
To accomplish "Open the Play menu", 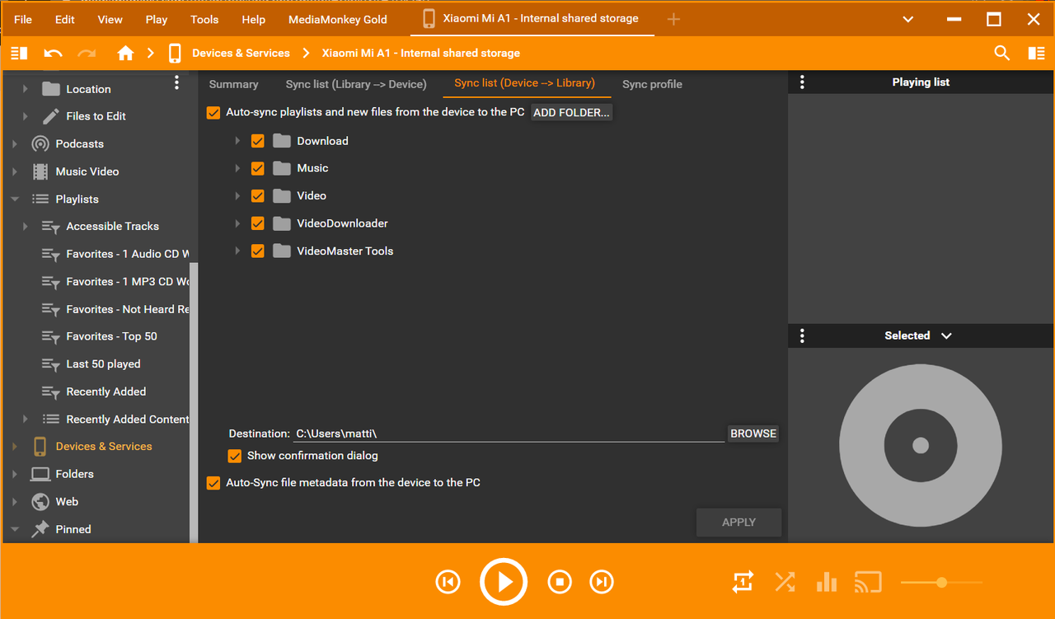I will click(157, 19).
